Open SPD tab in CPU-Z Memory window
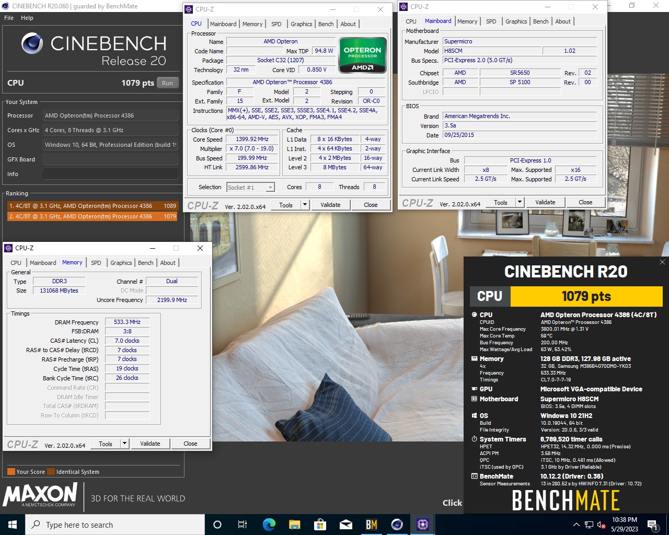669x535 pixels. pyautogui.click(x=96, y=263)
